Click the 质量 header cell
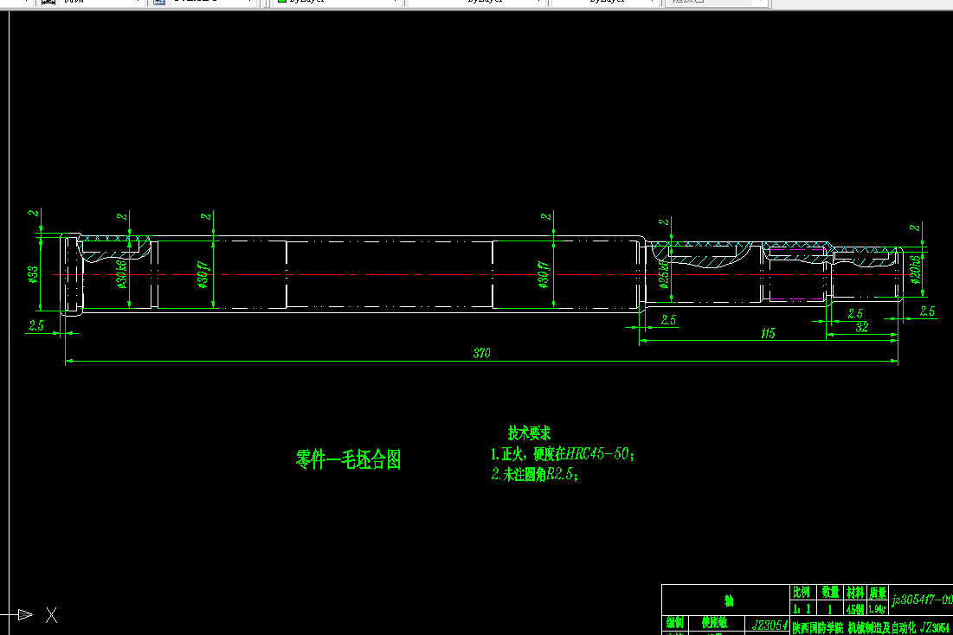953x635 pixels. click(x=878, y=592)
